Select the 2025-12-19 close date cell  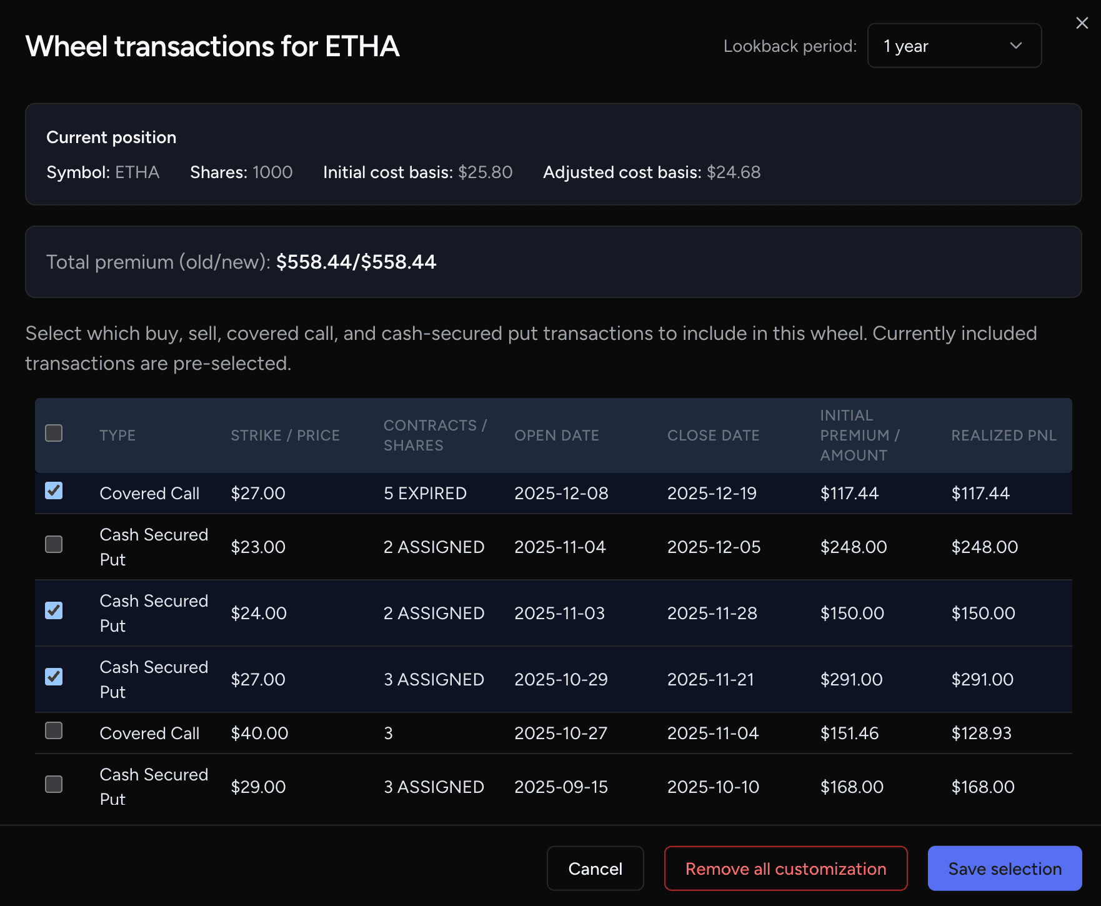712,494
